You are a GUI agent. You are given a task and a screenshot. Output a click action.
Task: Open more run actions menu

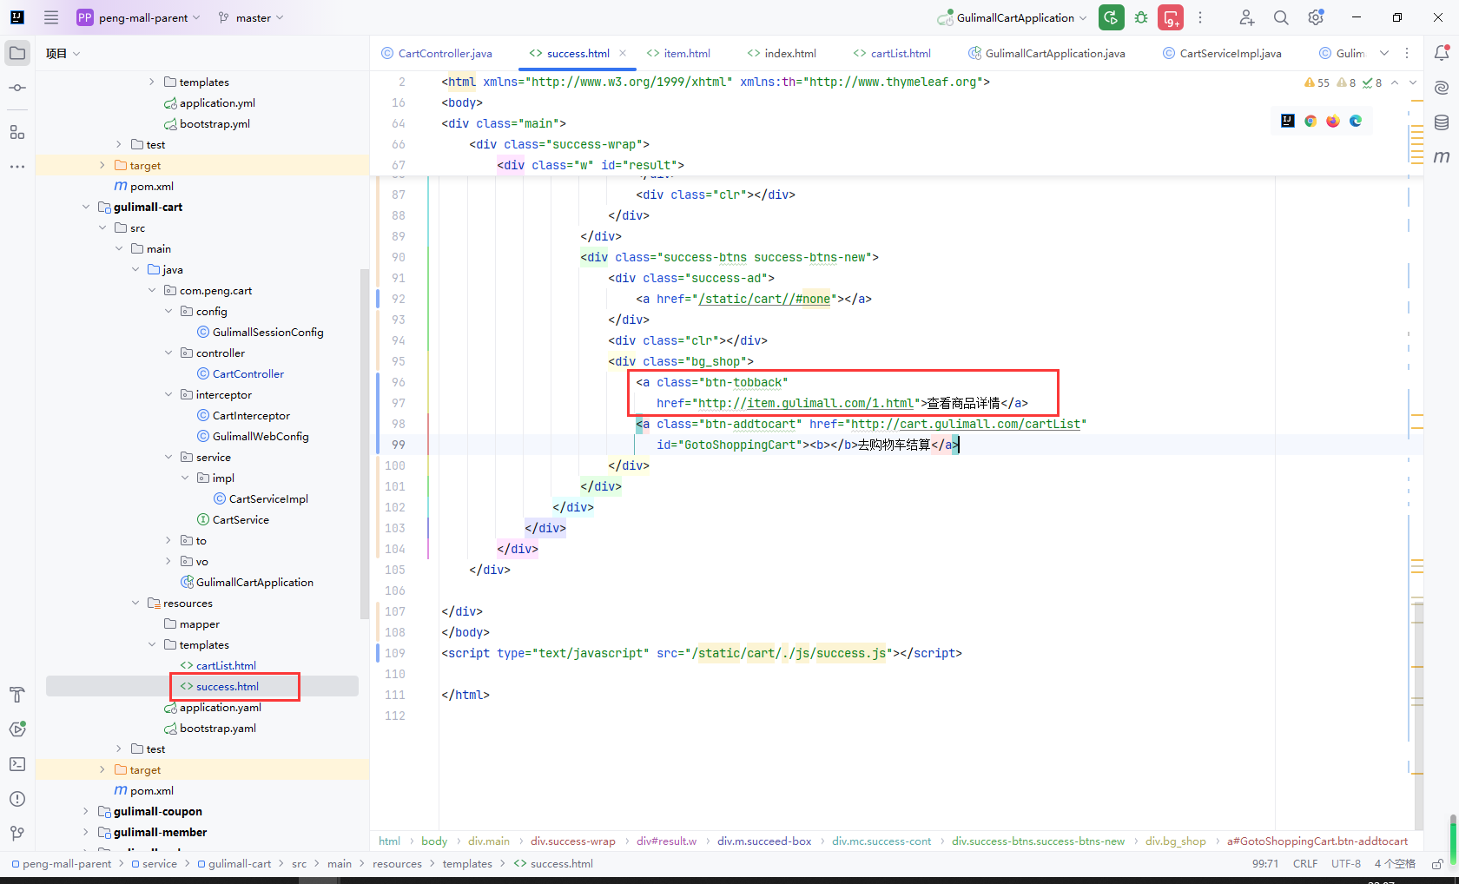1200,17
